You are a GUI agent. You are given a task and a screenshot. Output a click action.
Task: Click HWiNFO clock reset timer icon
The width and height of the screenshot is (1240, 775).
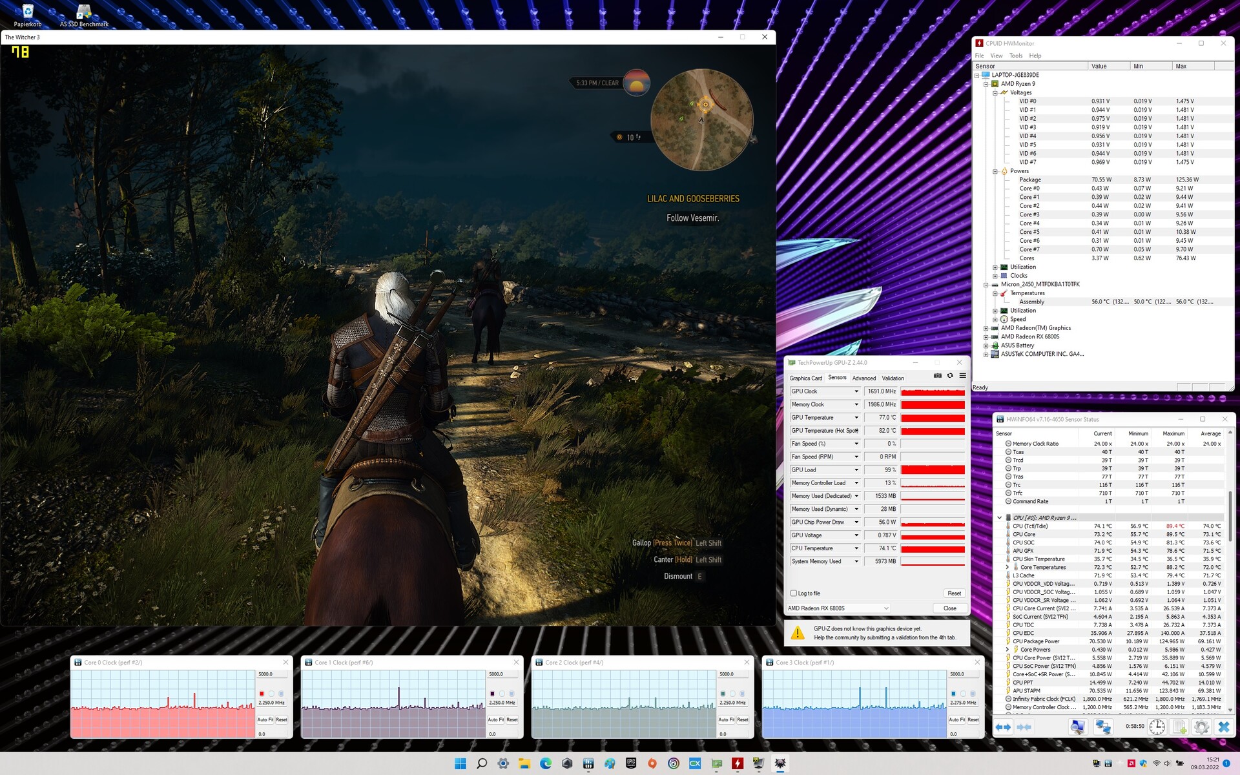coord(1157,727)
